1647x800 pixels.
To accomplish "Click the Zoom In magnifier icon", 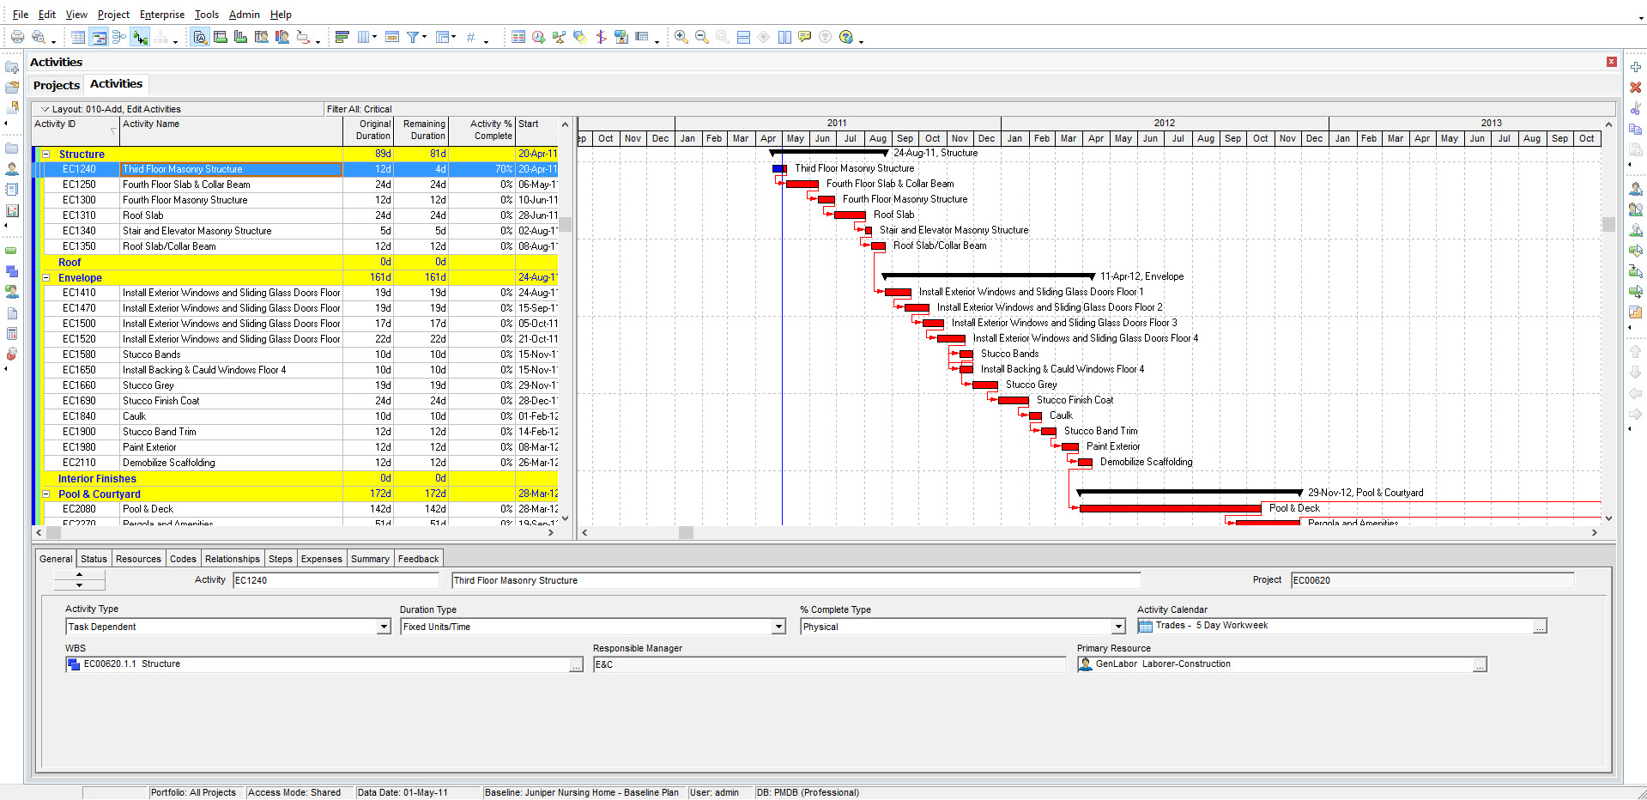I will [681, 37].
